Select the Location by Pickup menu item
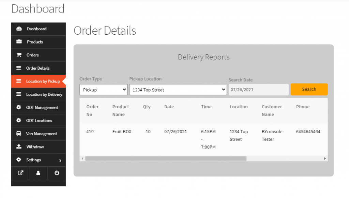The height and width of the screenshot is (199, 349). coord(38,81)
